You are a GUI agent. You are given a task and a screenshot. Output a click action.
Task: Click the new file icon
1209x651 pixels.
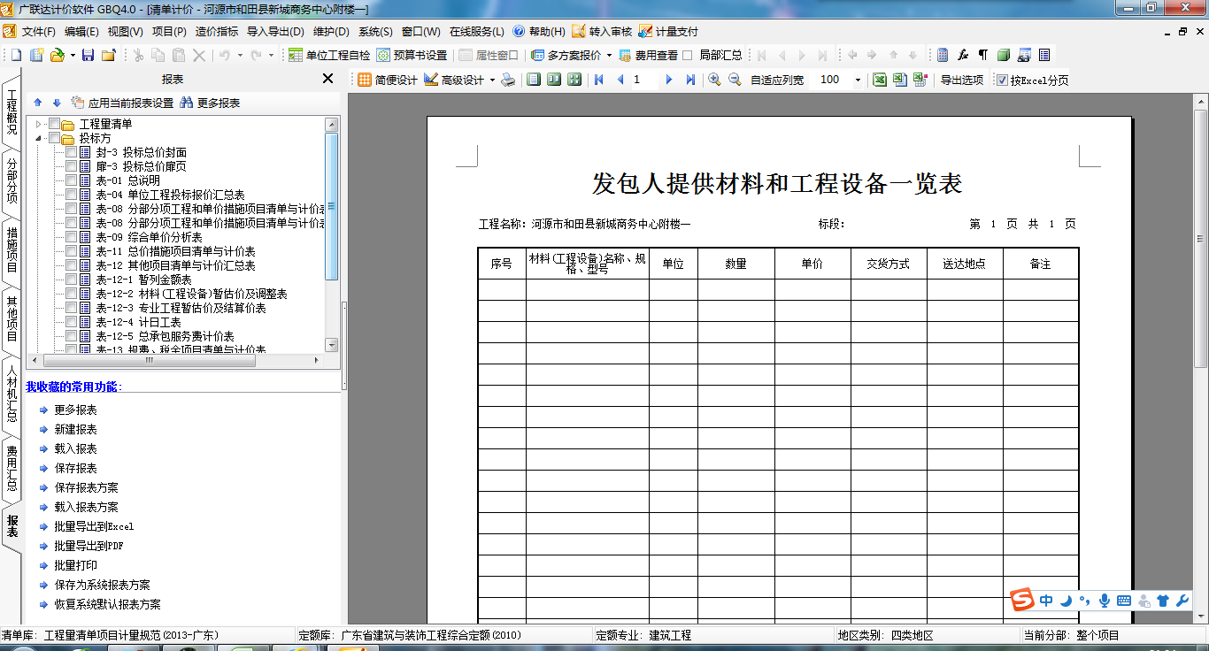16,55
